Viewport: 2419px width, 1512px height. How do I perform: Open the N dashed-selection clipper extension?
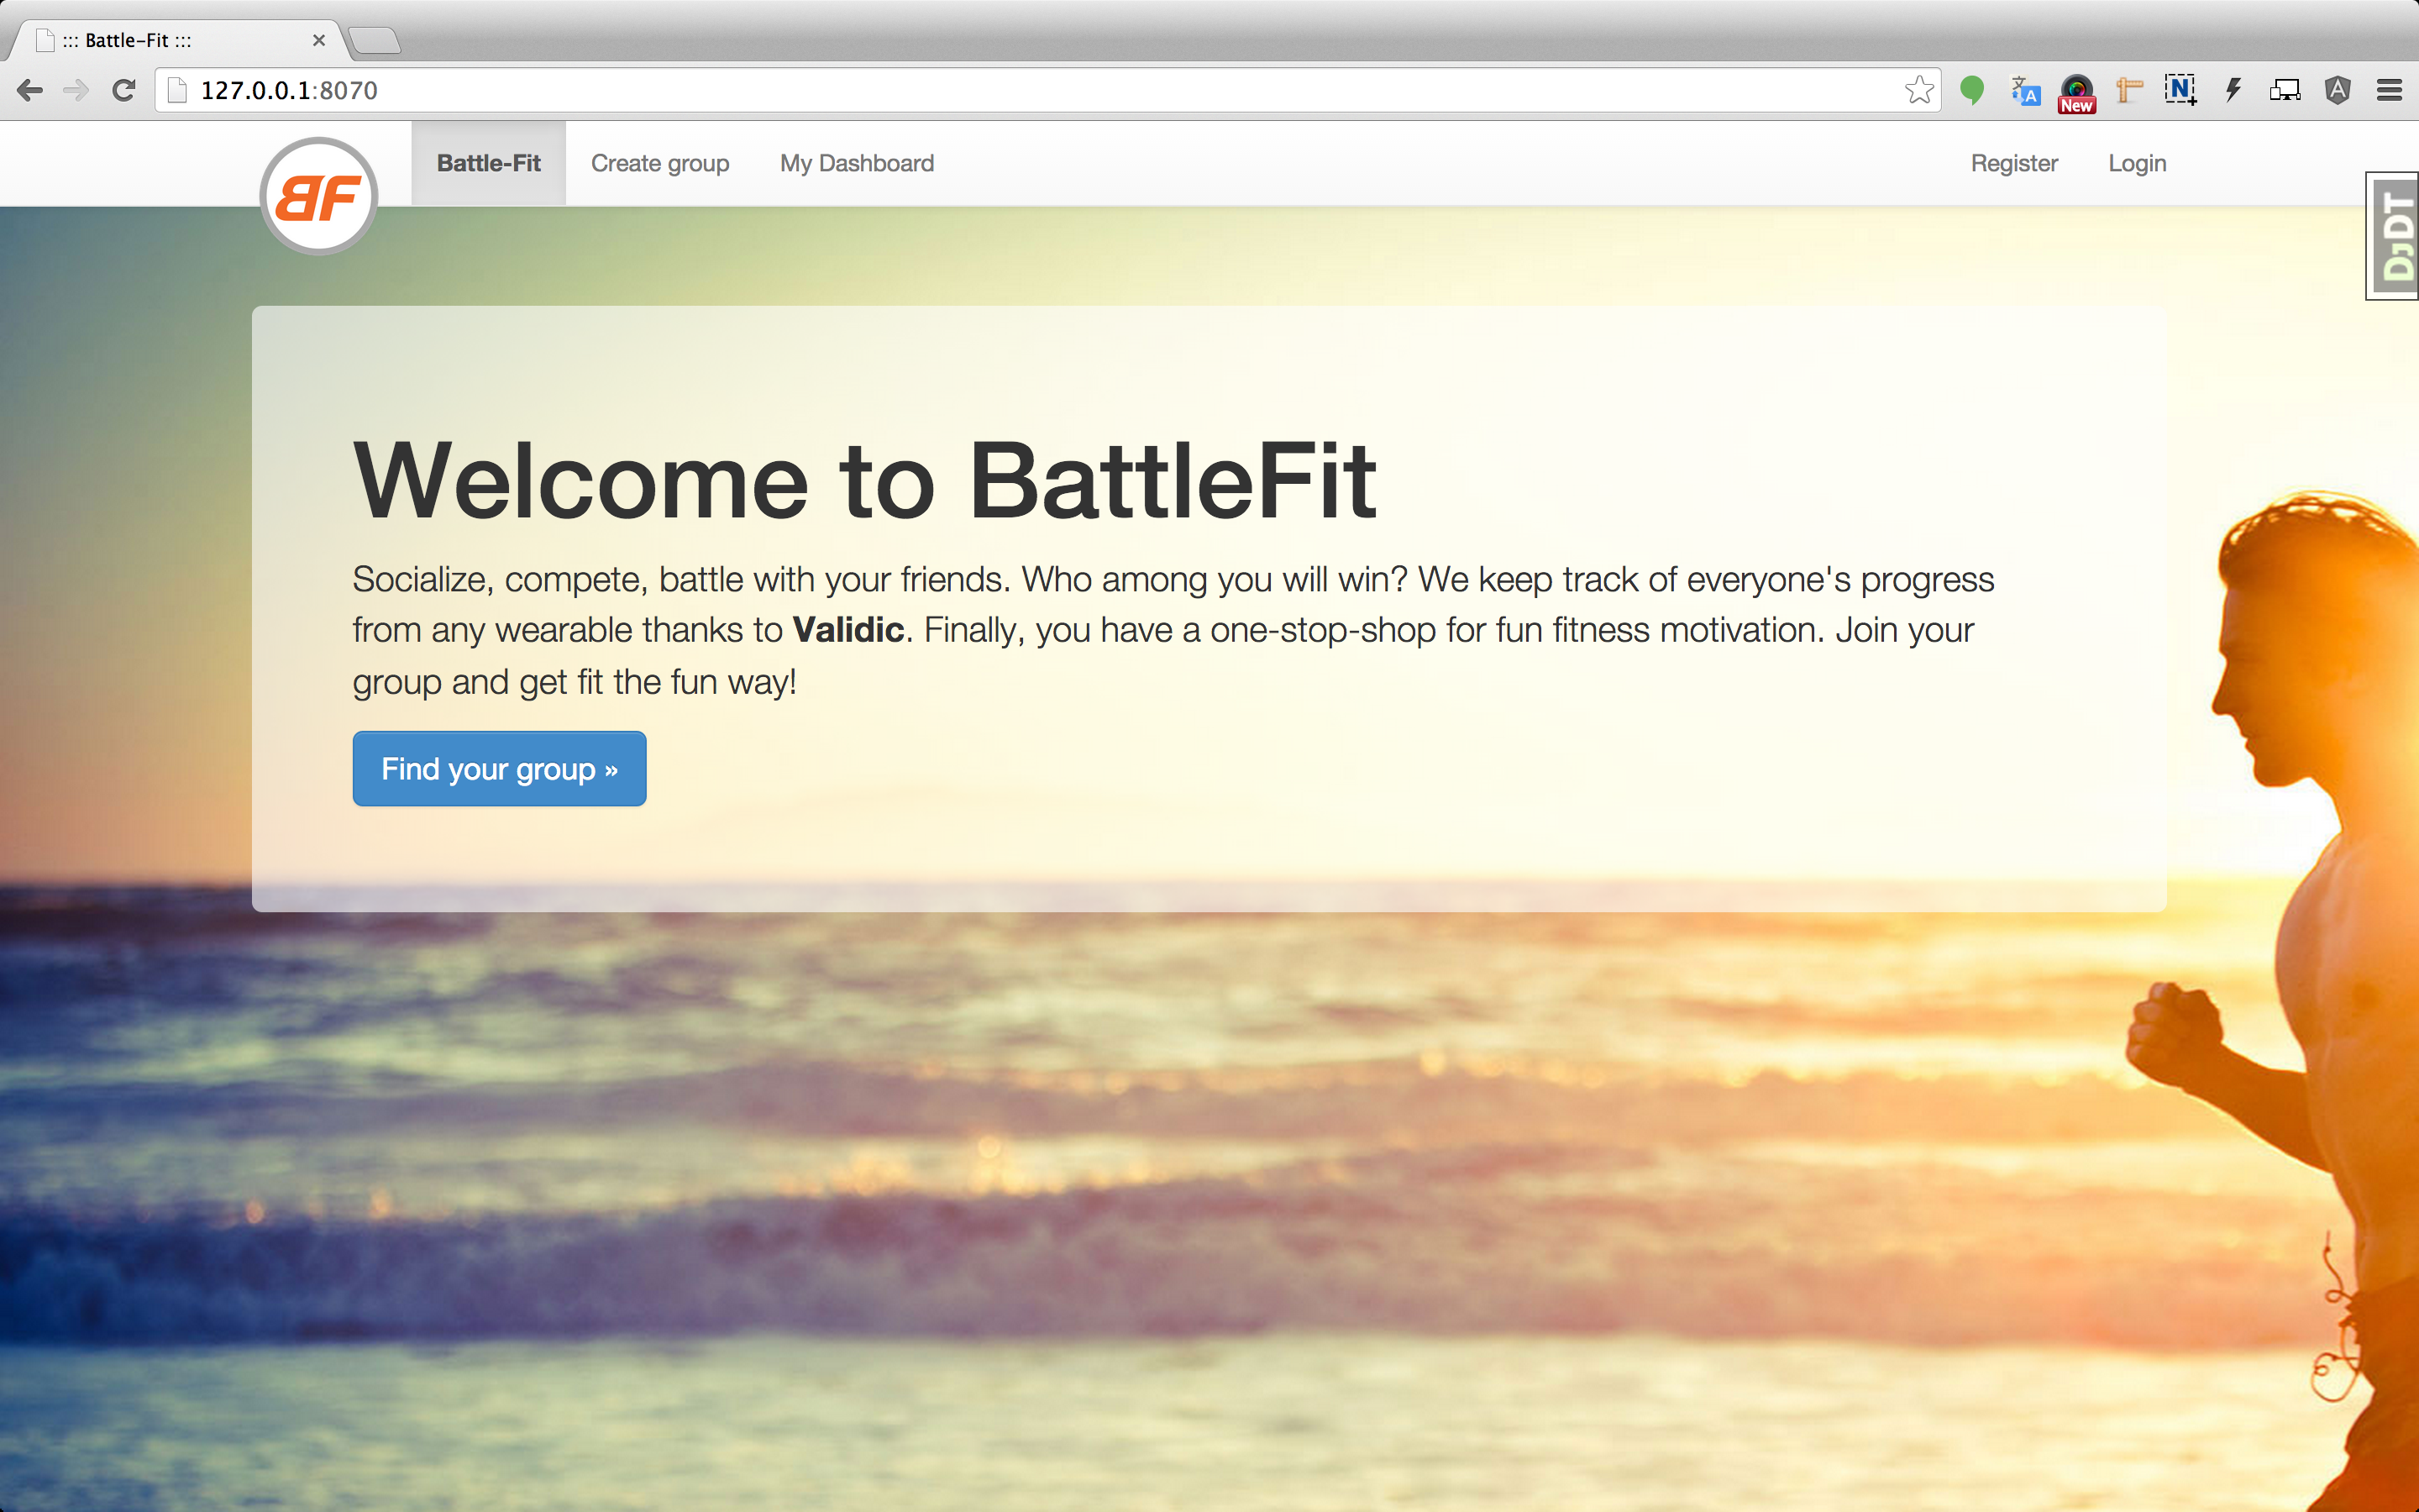(2180, 90)
